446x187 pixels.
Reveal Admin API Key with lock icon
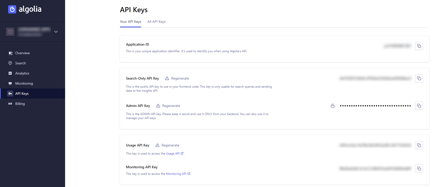pyautogui.click(x=333, y=106)
